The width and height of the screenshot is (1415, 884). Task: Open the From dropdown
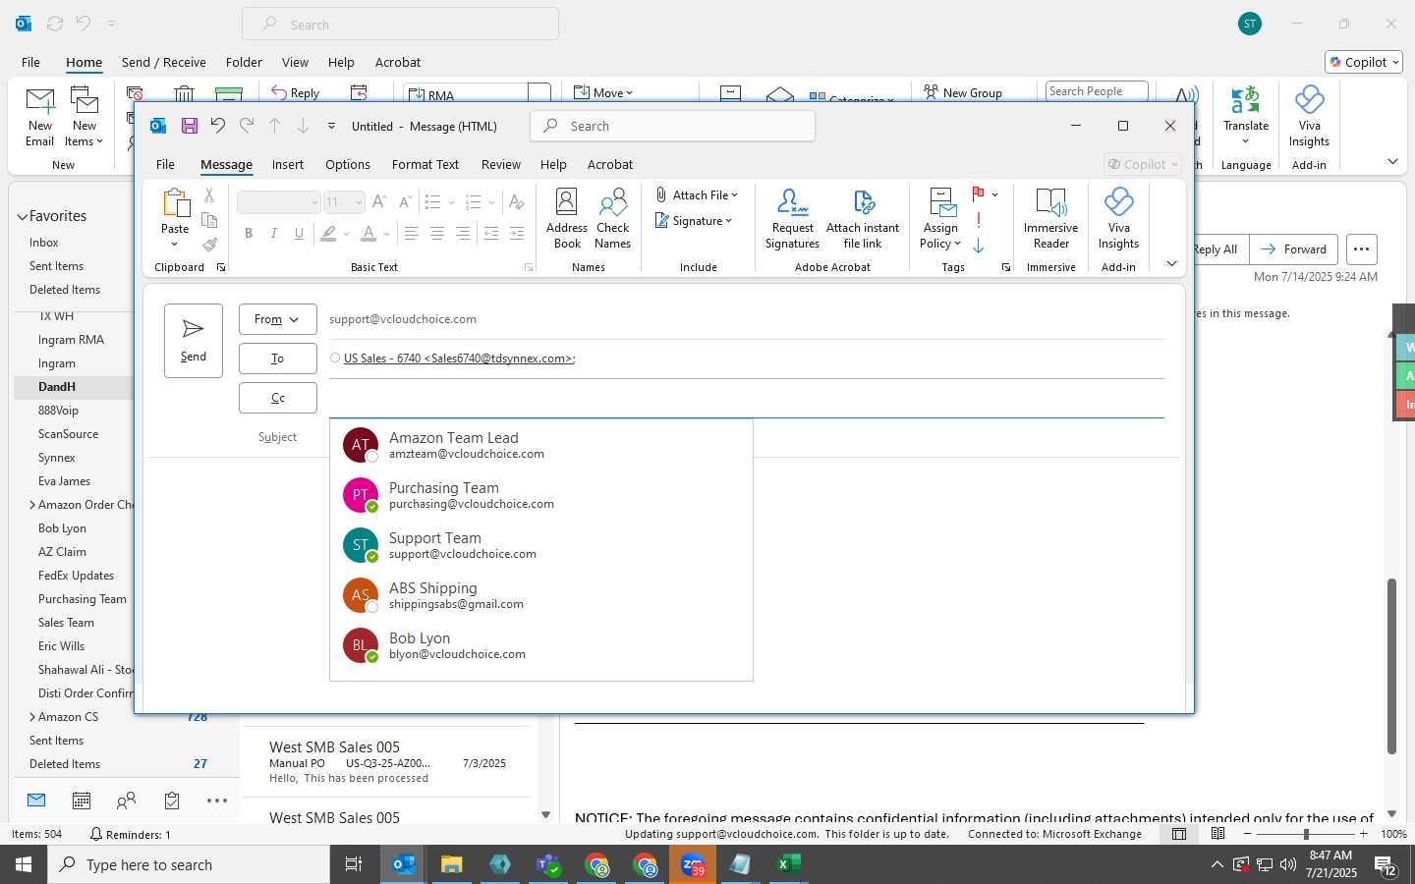point(278,319)
